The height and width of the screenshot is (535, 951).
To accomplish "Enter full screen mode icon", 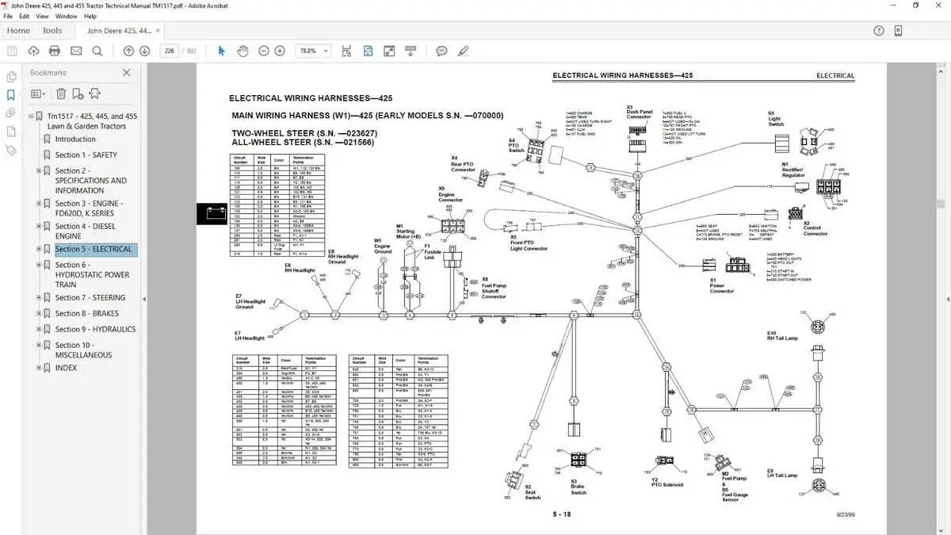I will (389, 51).
